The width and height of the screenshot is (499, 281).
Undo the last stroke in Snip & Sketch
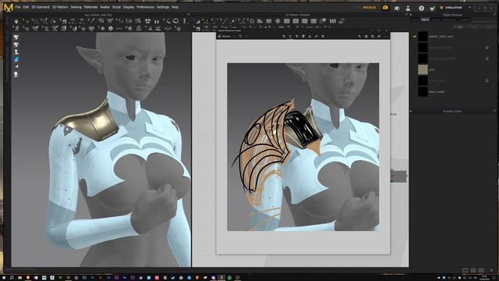pos(240,37)
